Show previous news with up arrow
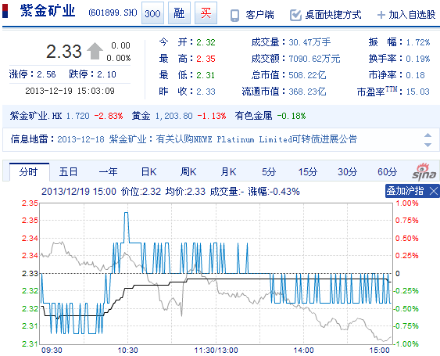 coord(427,135)
